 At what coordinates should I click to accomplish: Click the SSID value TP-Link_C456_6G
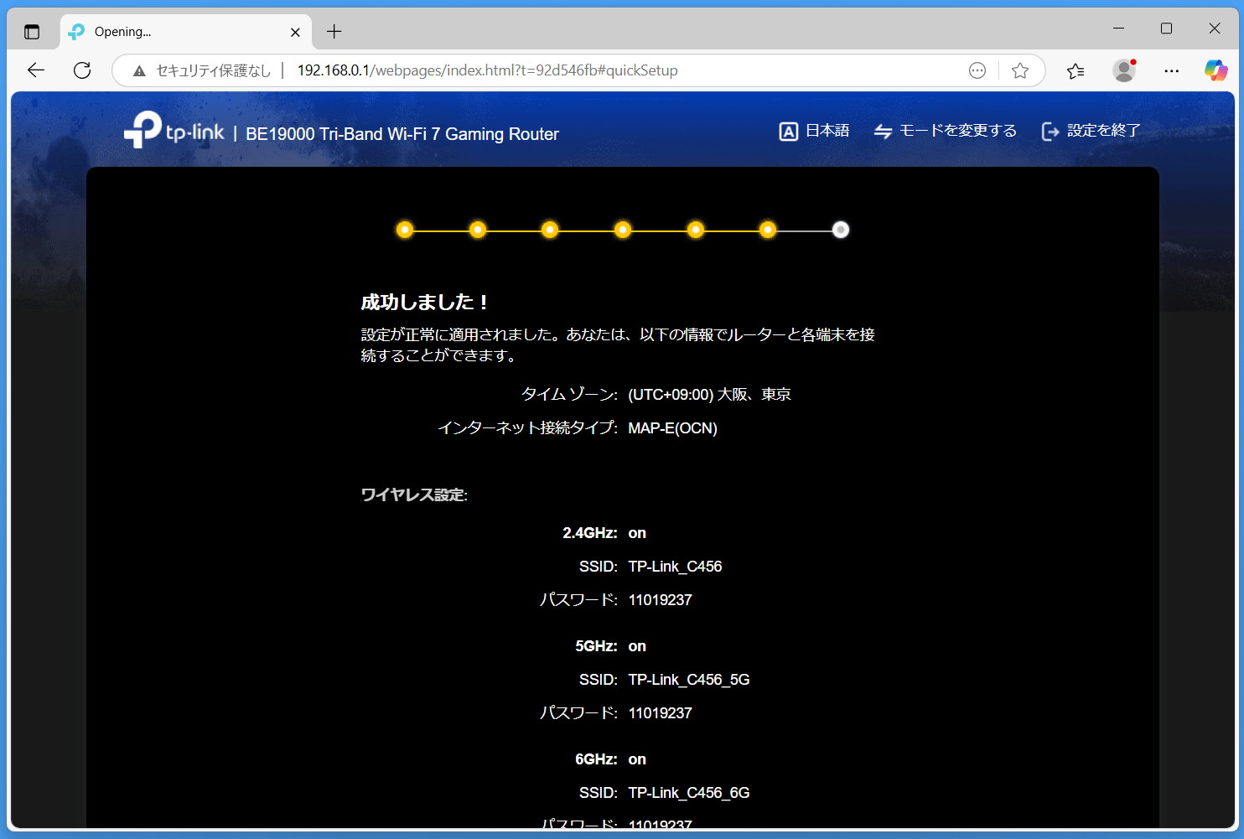(689, 793)
